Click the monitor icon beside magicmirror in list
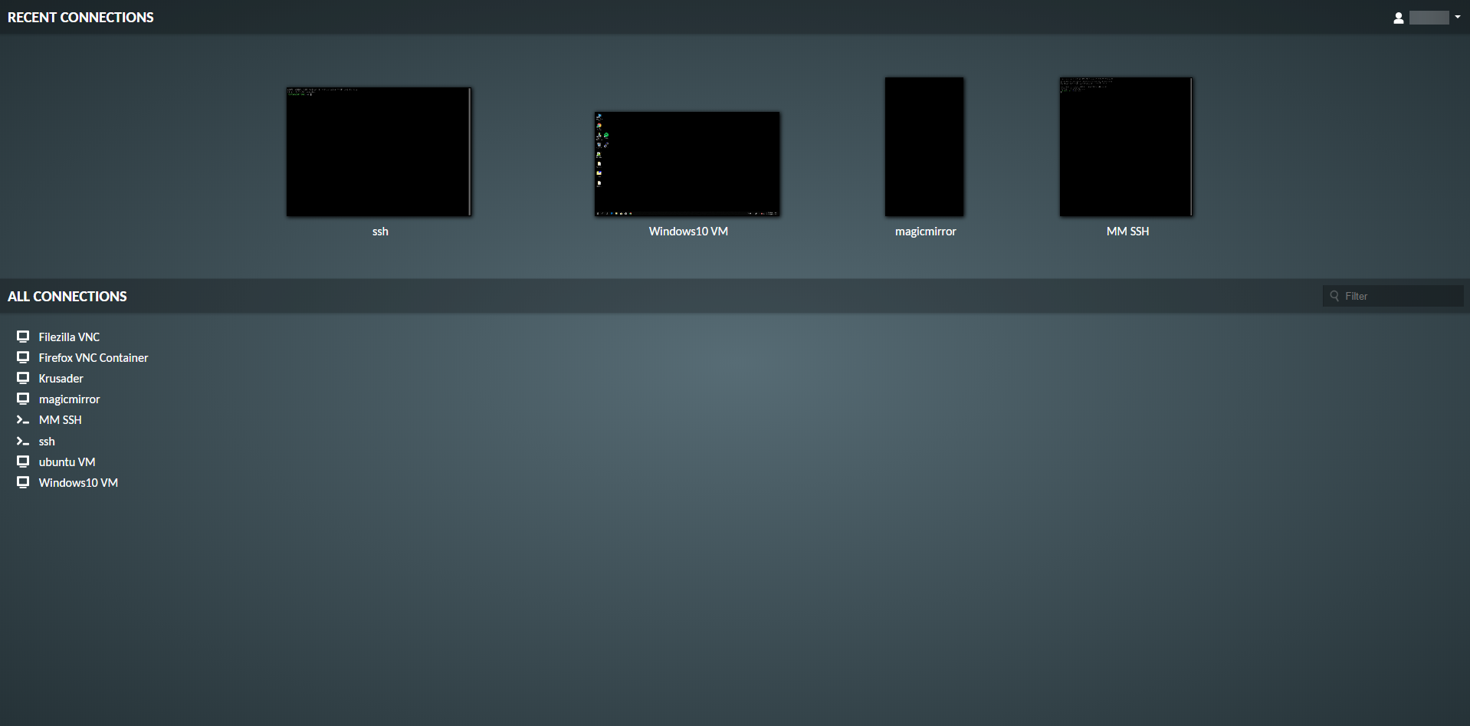The image size is (1470, 726). pos(23,399)
